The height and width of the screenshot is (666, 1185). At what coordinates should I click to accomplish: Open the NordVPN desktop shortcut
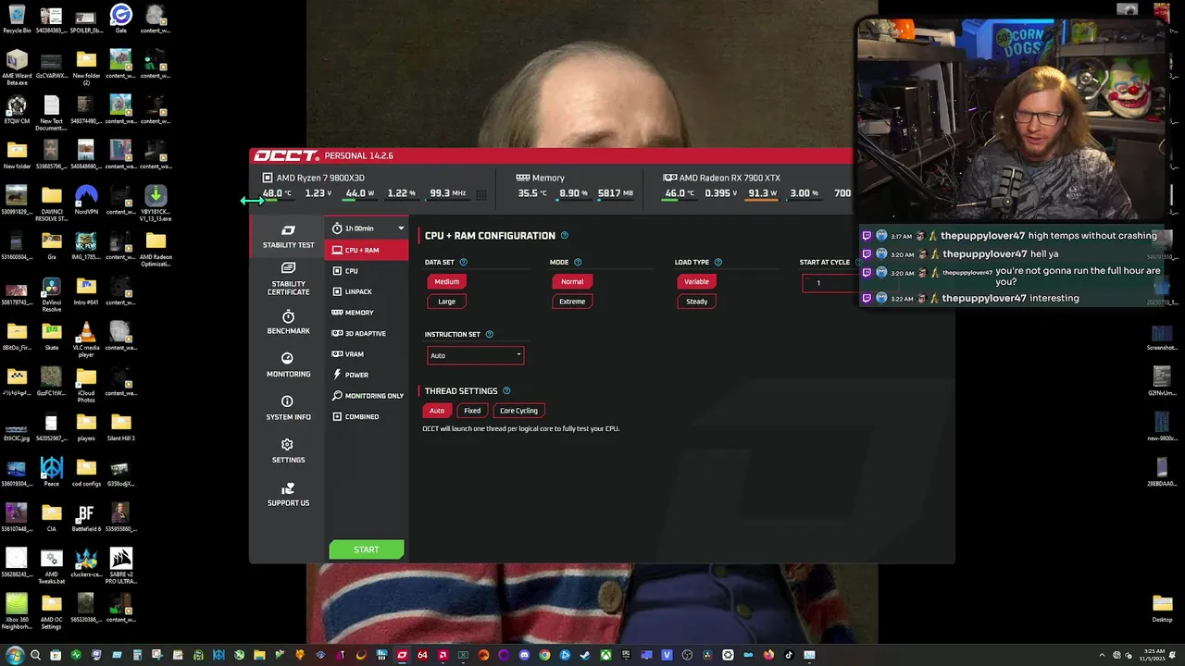(x=86, y=200)
